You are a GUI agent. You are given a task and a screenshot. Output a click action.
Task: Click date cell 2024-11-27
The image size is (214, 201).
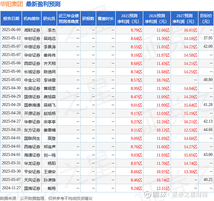click(11, 188)
